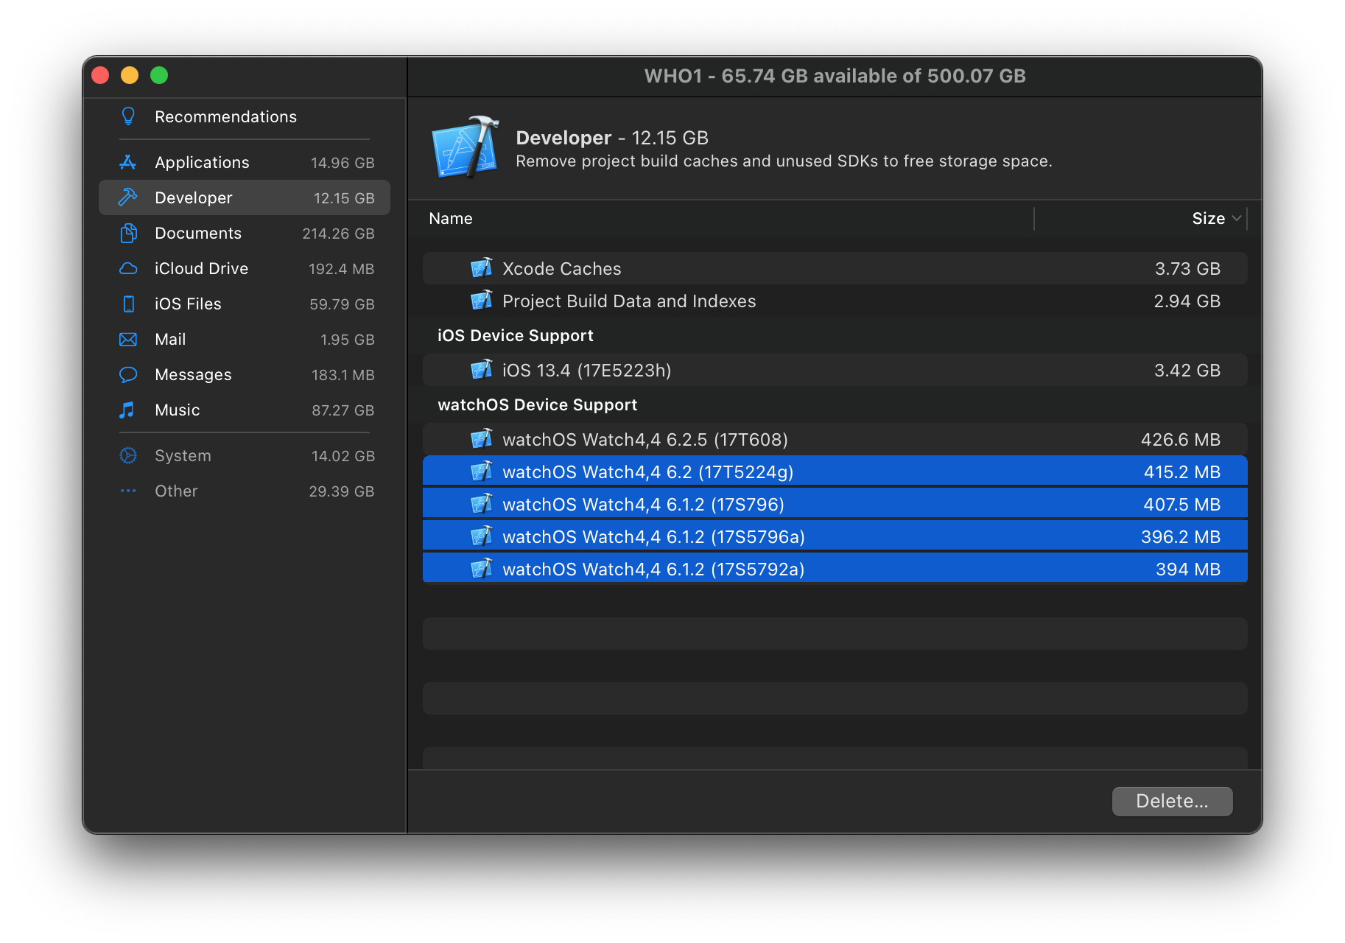Viewport: 1345px width, 943px height.
Task: Click the Recommendations lightbulb icon
Action: coord(128,116)
